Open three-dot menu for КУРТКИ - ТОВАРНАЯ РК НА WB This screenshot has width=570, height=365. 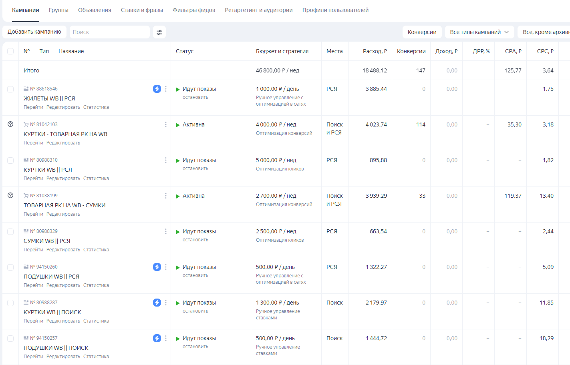coord(166,124)
